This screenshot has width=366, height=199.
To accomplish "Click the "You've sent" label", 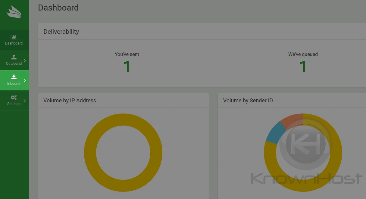I will tap(127, 54).
